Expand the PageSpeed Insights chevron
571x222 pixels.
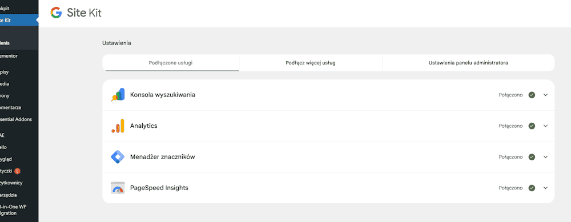click(x=545, y=188)
